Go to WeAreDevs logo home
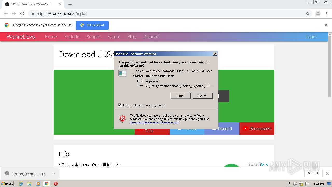Viewport: 332px width, 187px height. pyautogui.click(x=21, y=37)
